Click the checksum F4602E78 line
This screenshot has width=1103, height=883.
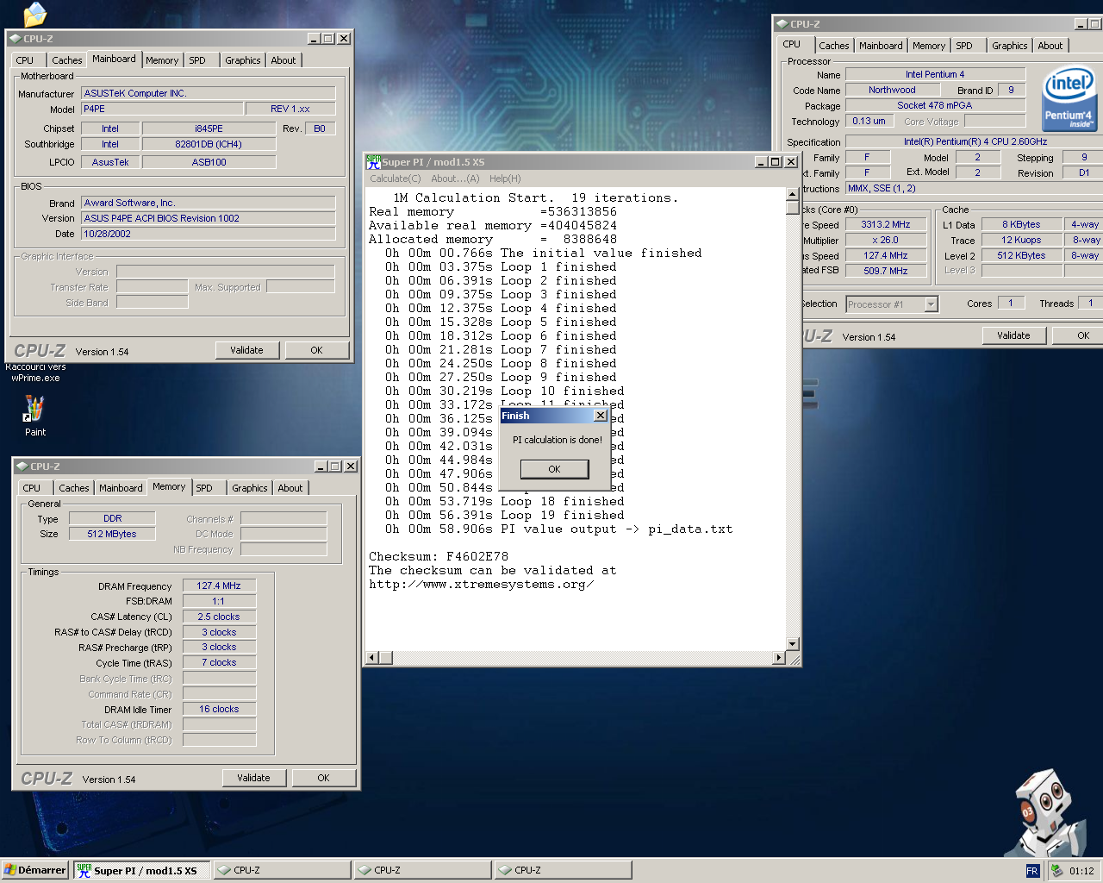click(x=439, y=557)
